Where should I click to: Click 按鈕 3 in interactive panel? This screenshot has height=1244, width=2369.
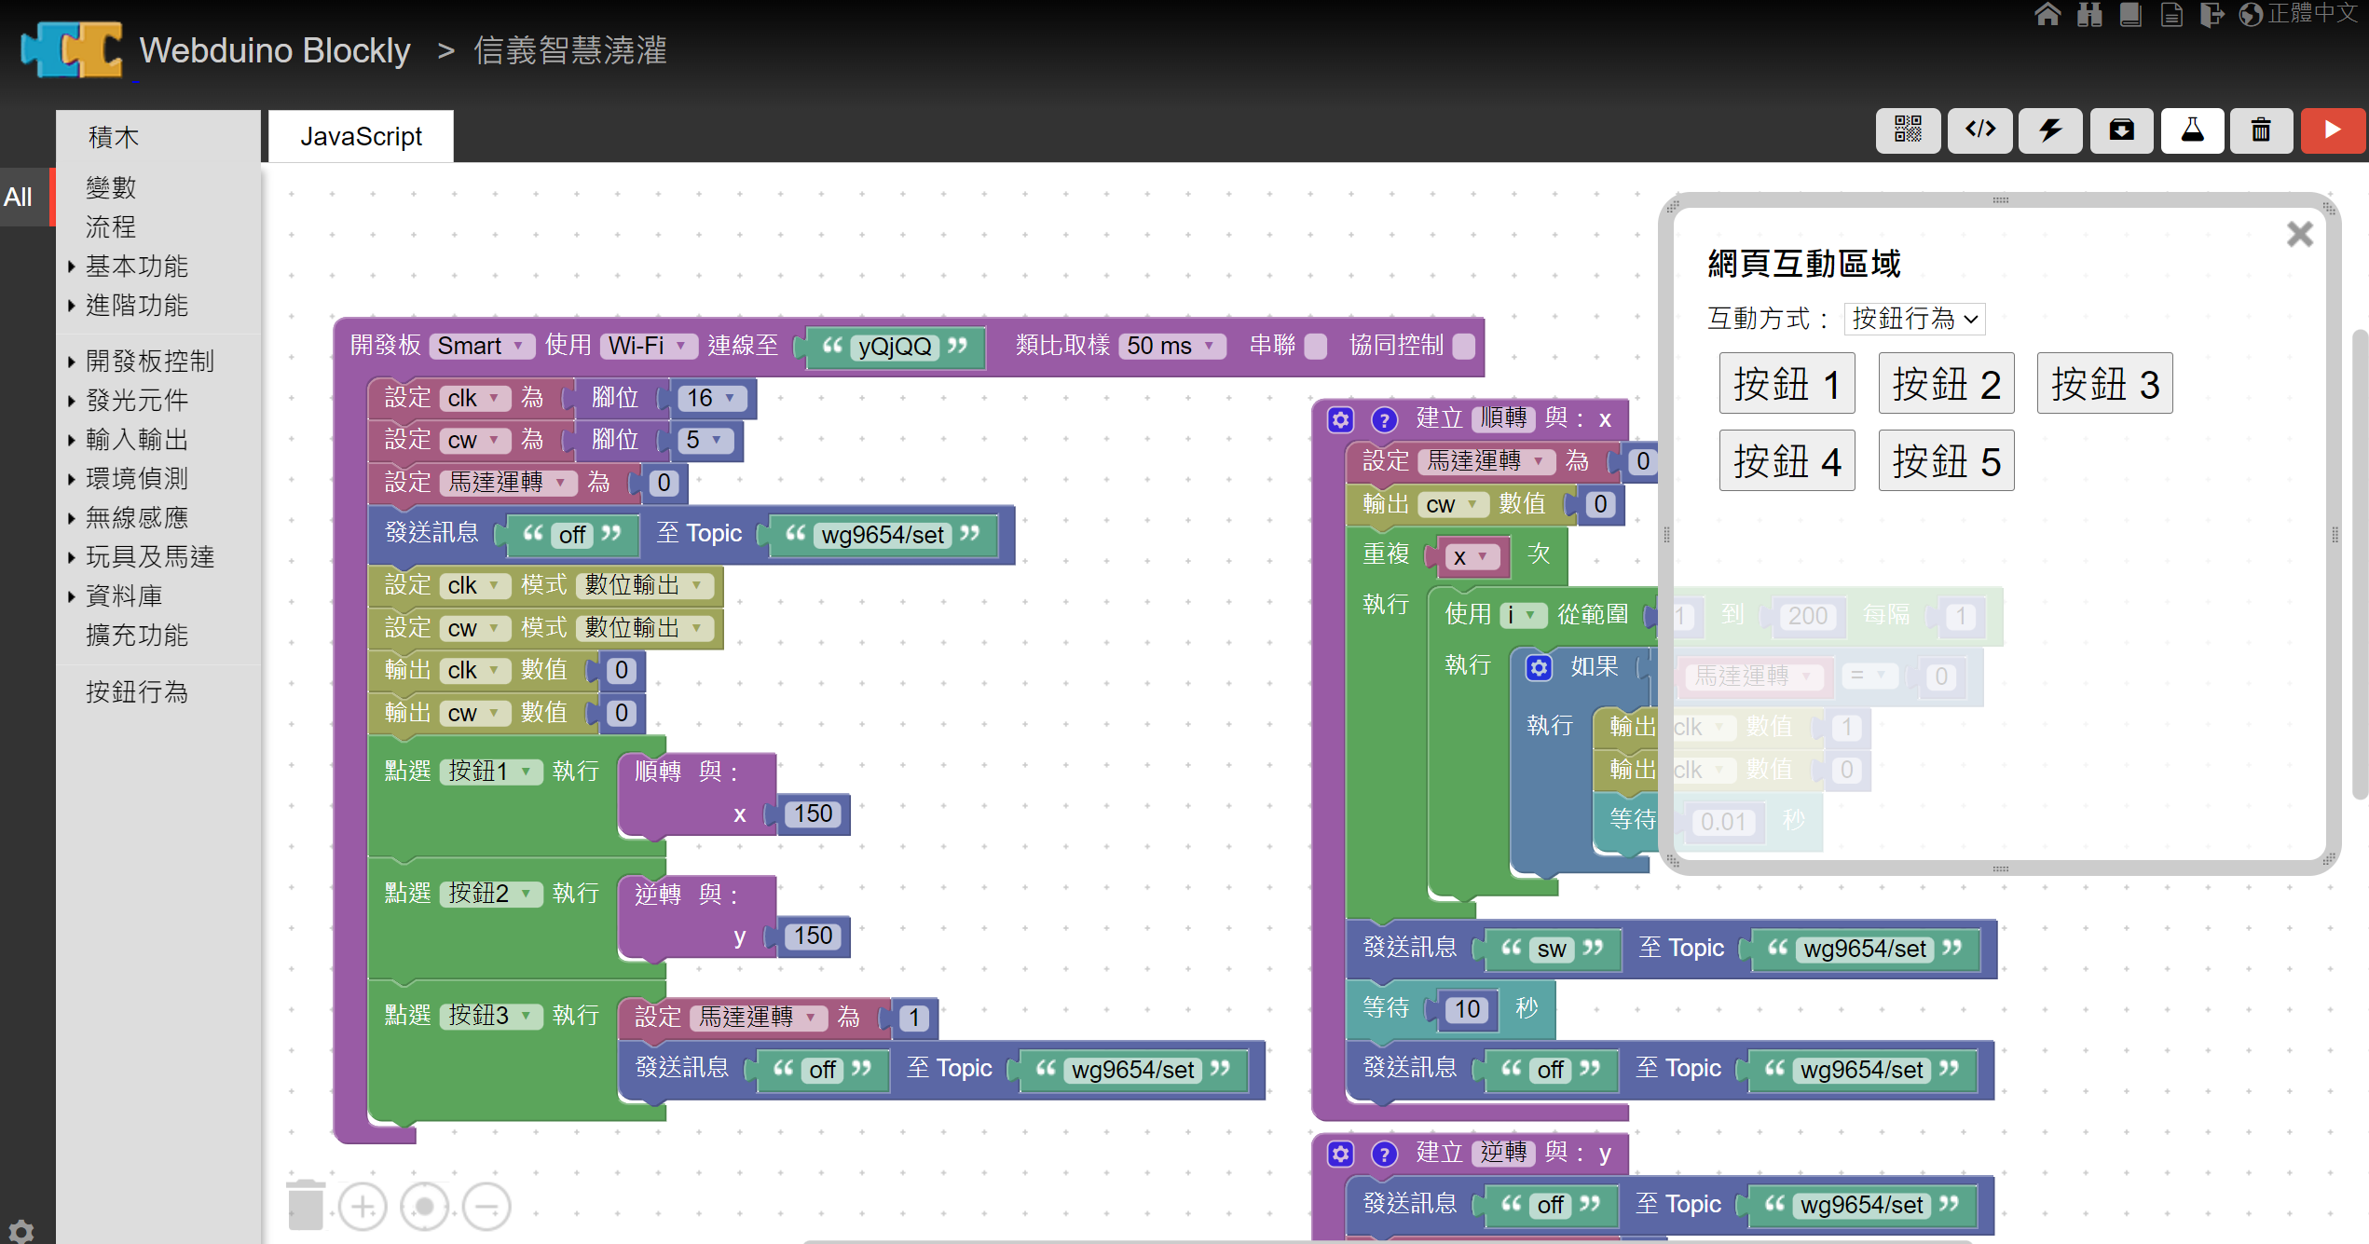[x=2104, y=383]
